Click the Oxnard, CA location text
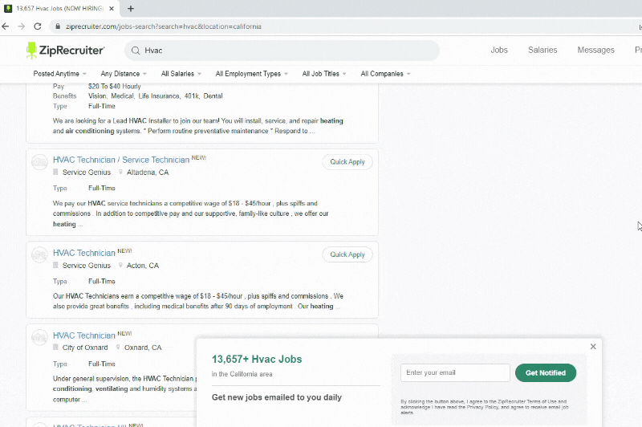Screen dimensions: 642x427 click(143, 348)
